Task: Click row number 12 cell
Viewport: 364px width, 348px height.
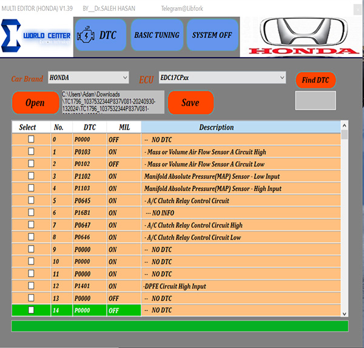Action: (61, 286)
